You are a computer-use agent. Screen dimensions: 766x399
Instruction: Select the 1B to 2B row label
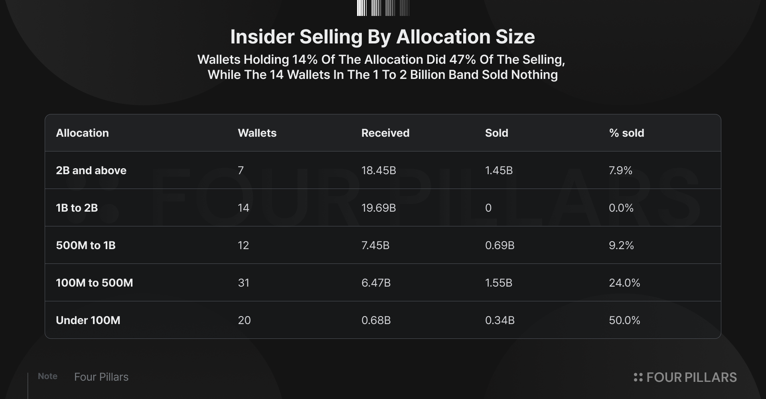pos(77,208)
